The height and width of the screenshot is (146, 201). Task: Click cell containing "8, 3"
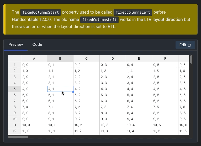point(113,113)
